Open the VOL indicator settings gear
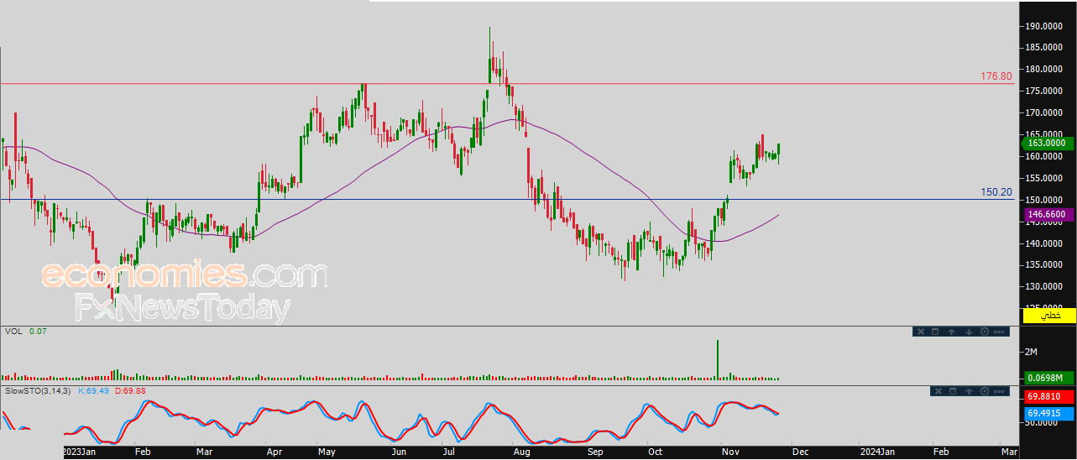The width and height of the screenshot is (1077, 460). (985, 332)
